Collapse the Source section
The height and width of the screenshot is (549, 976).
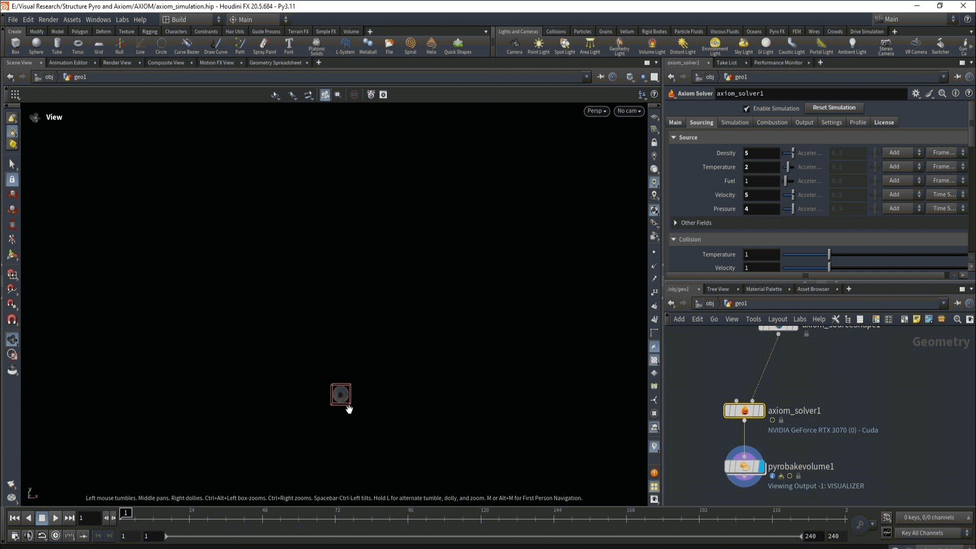pyautogui.click(x=674, y=138)
